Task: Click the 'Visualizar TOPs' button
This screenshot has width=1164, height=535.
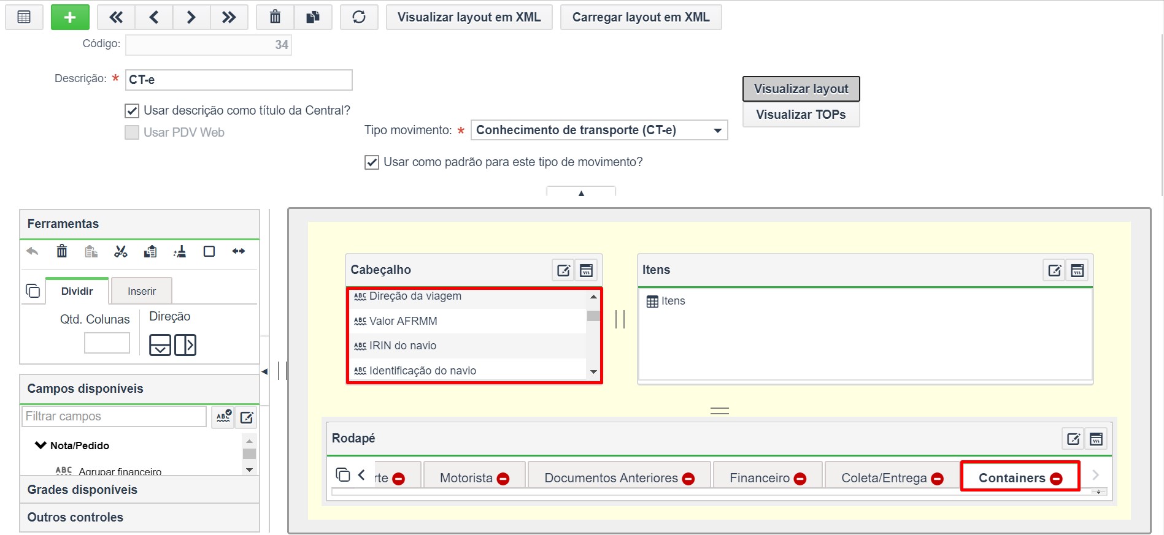Action: [x=801, y=115]
